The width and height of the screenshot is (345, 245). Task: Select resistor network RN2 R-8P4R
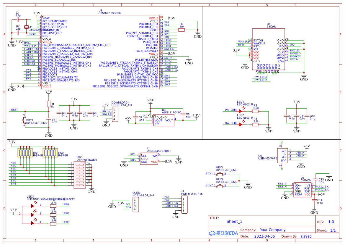[50, 152]
